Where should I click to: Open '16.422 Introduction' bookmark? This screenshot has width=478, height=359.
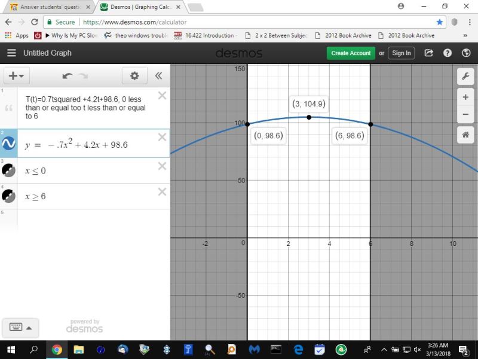click(x=206, y=35)
